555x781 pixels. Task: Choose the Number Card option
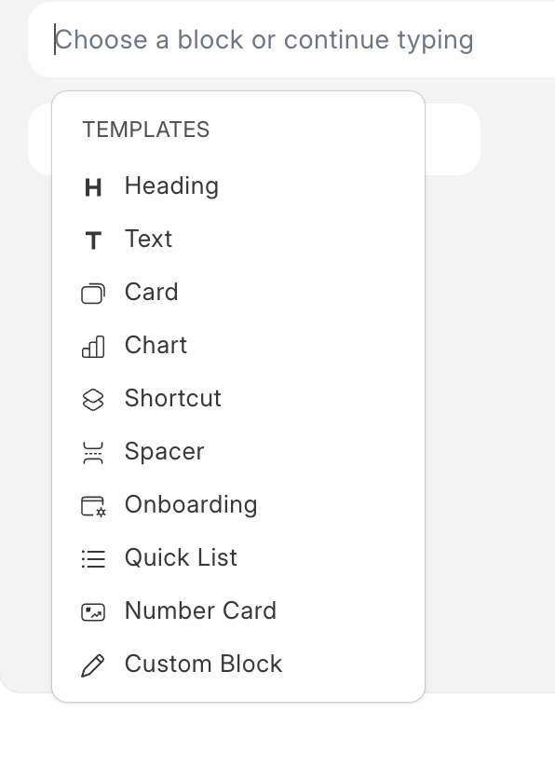[238, 611]
